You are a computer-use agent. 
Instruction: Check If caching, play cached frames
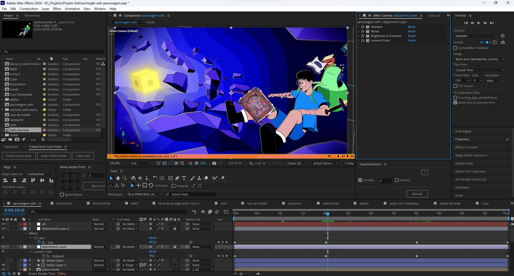(455, 98)
